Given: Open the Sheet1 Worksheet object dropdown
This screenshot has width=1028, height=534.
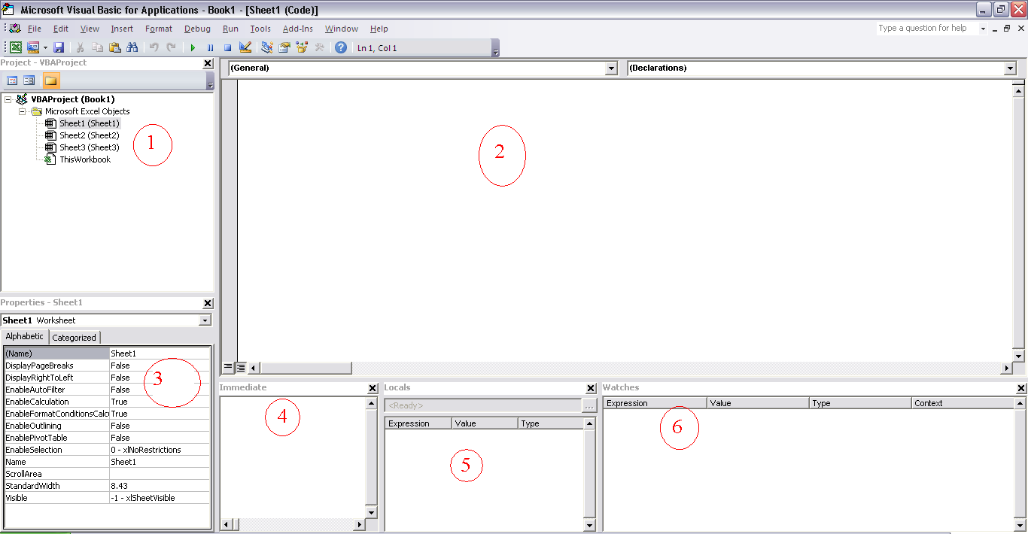Looking at the screenshot, I should point(204,320).
